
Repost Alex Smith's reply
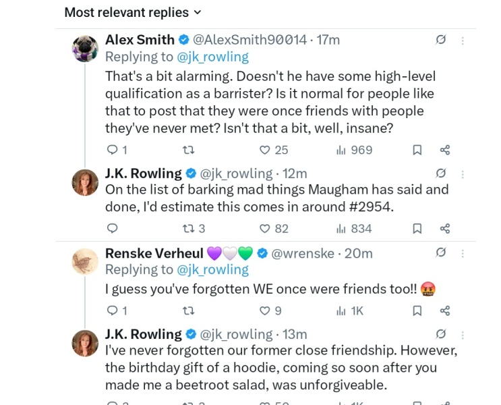click(x=189, y=150)
